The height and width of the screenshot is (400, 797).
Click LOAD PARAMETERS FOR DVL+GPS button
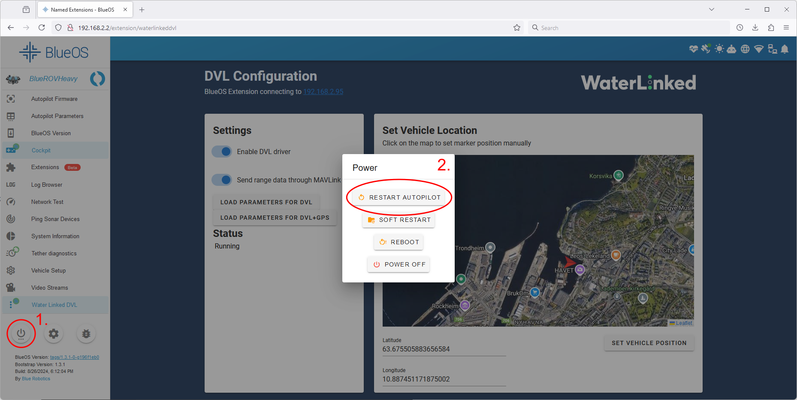tap(275, 218)
